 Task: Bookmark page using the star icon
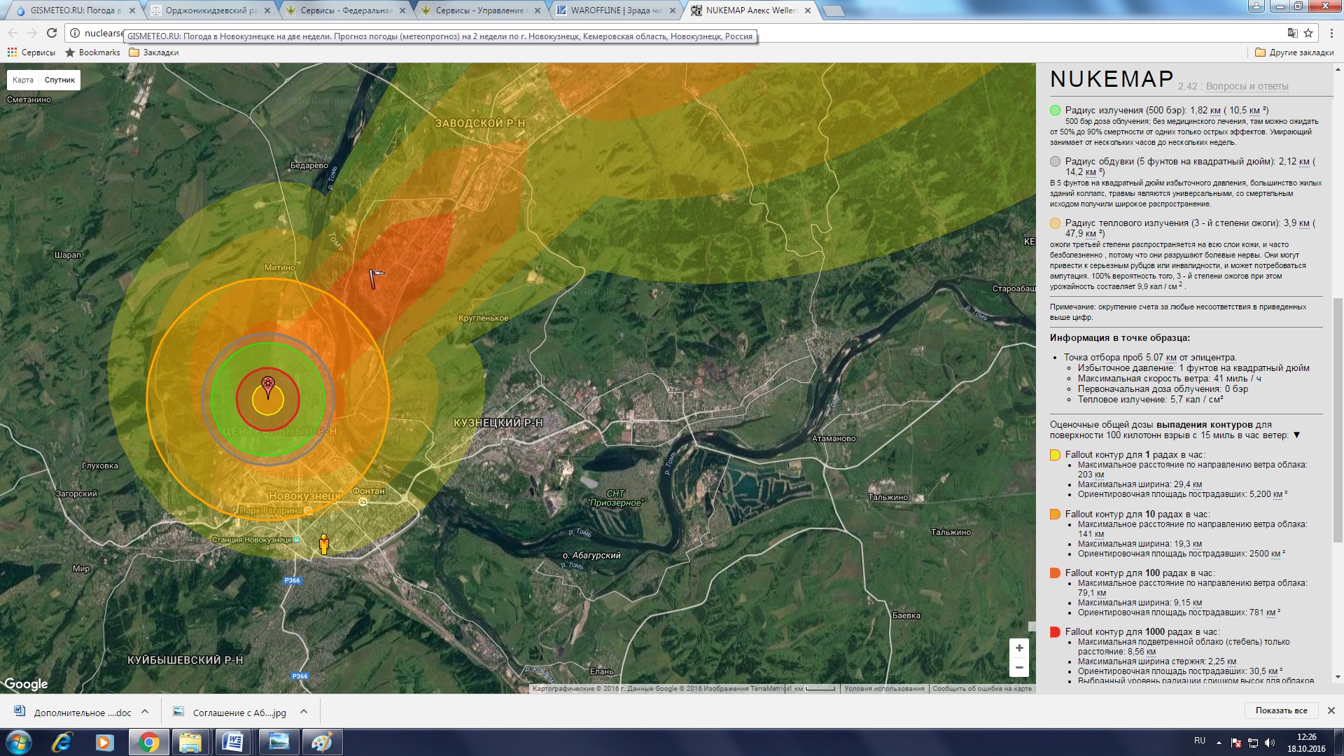click(1308, 33)
